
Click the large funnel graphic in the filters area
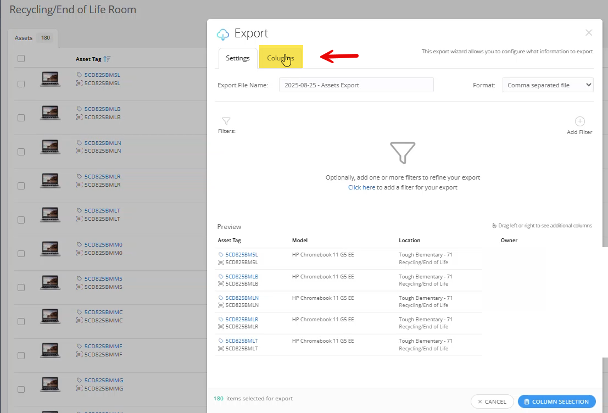(403, 153)
